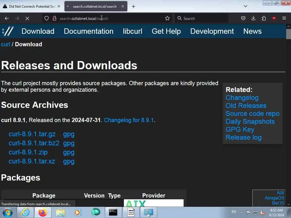Screen dimensions: 291x218
Task: Switch to Firefox in the taskbar
Action: (43, 212)
